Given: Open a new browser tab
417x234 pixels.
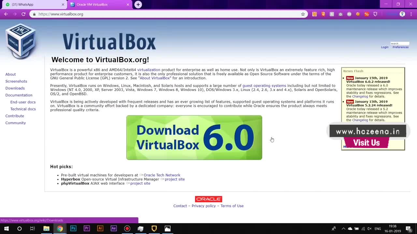Looking at the screenshot, I should pos(138,5).
